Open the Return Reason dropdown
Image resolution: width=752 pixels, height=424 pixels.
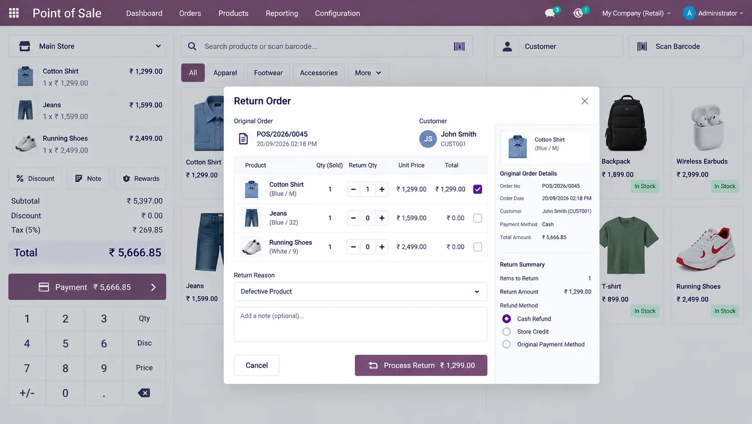(360, 291)
